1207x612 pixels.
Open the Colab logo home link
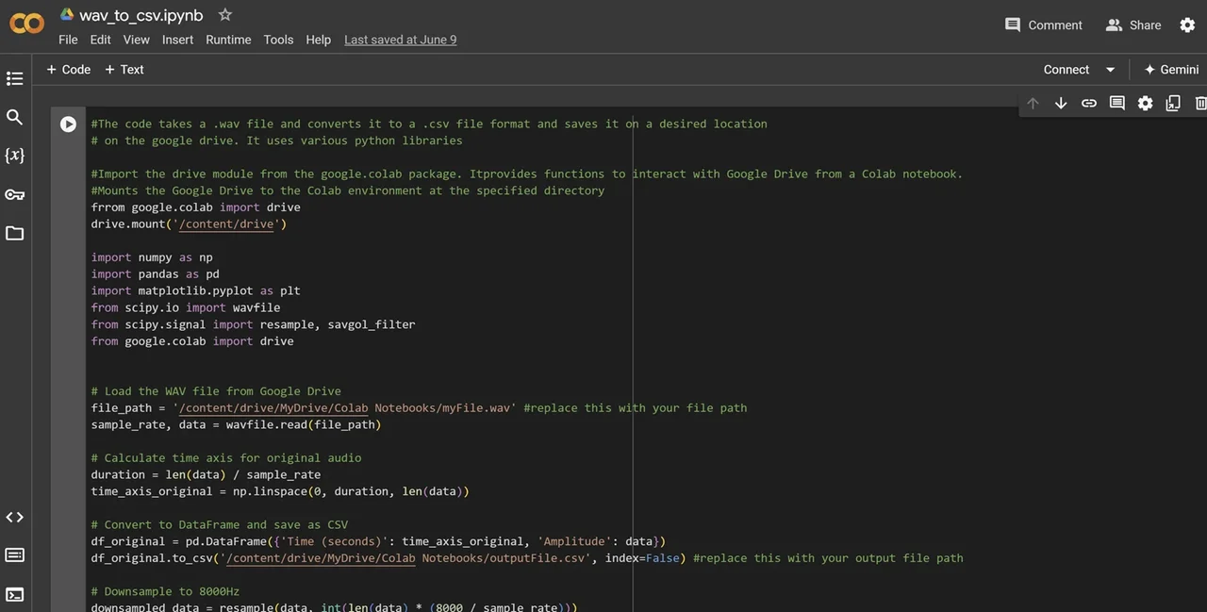(x=26, y=25)
